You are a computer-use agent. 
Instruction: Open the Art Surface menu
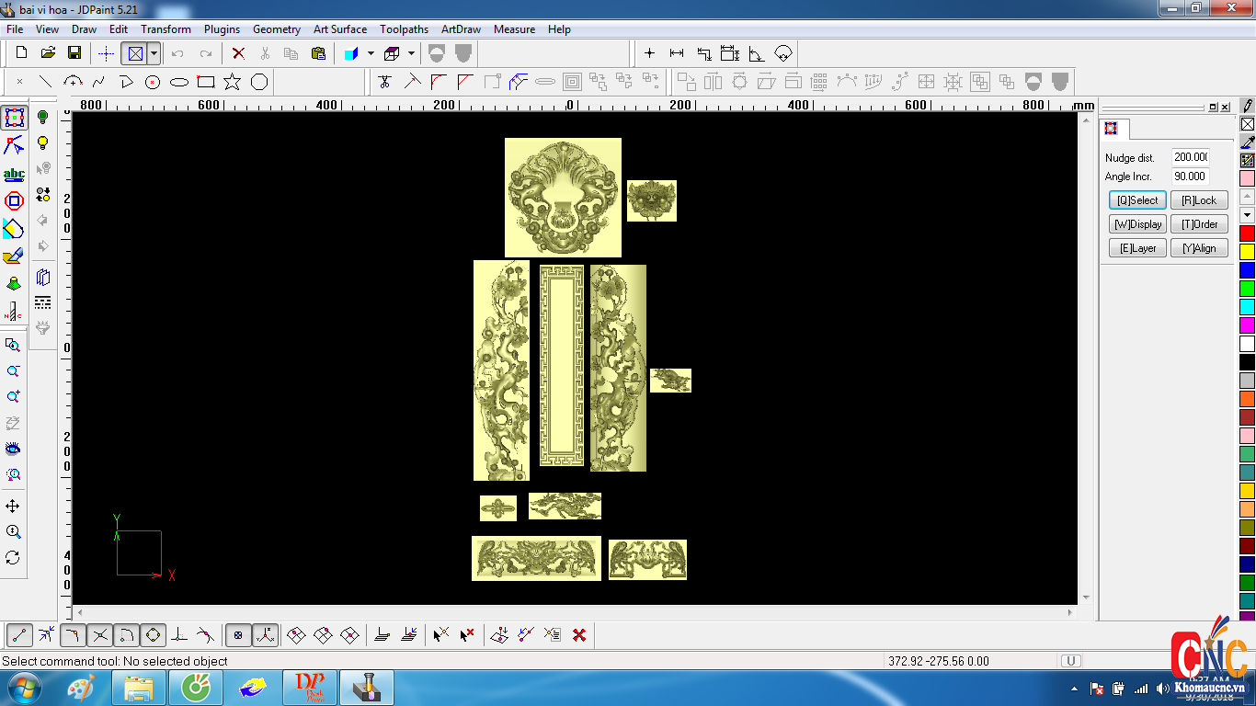(x=339, y=29)
